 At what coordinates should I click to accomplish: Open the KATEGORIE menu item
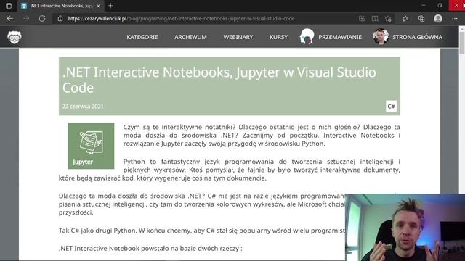pos(142,37)
